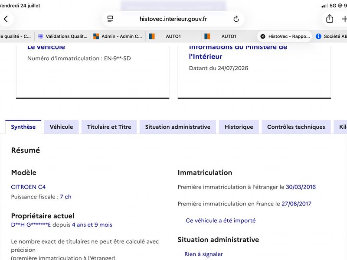
Task: Click the Rien à signaler status
Action: [x=203, y=254]
